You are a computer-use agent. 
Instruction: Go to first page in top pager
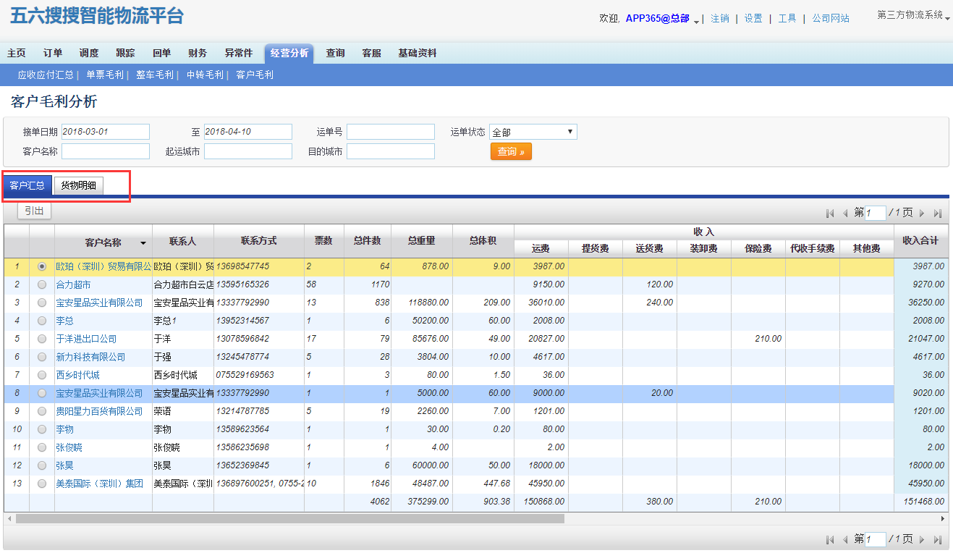click(830, 214)
